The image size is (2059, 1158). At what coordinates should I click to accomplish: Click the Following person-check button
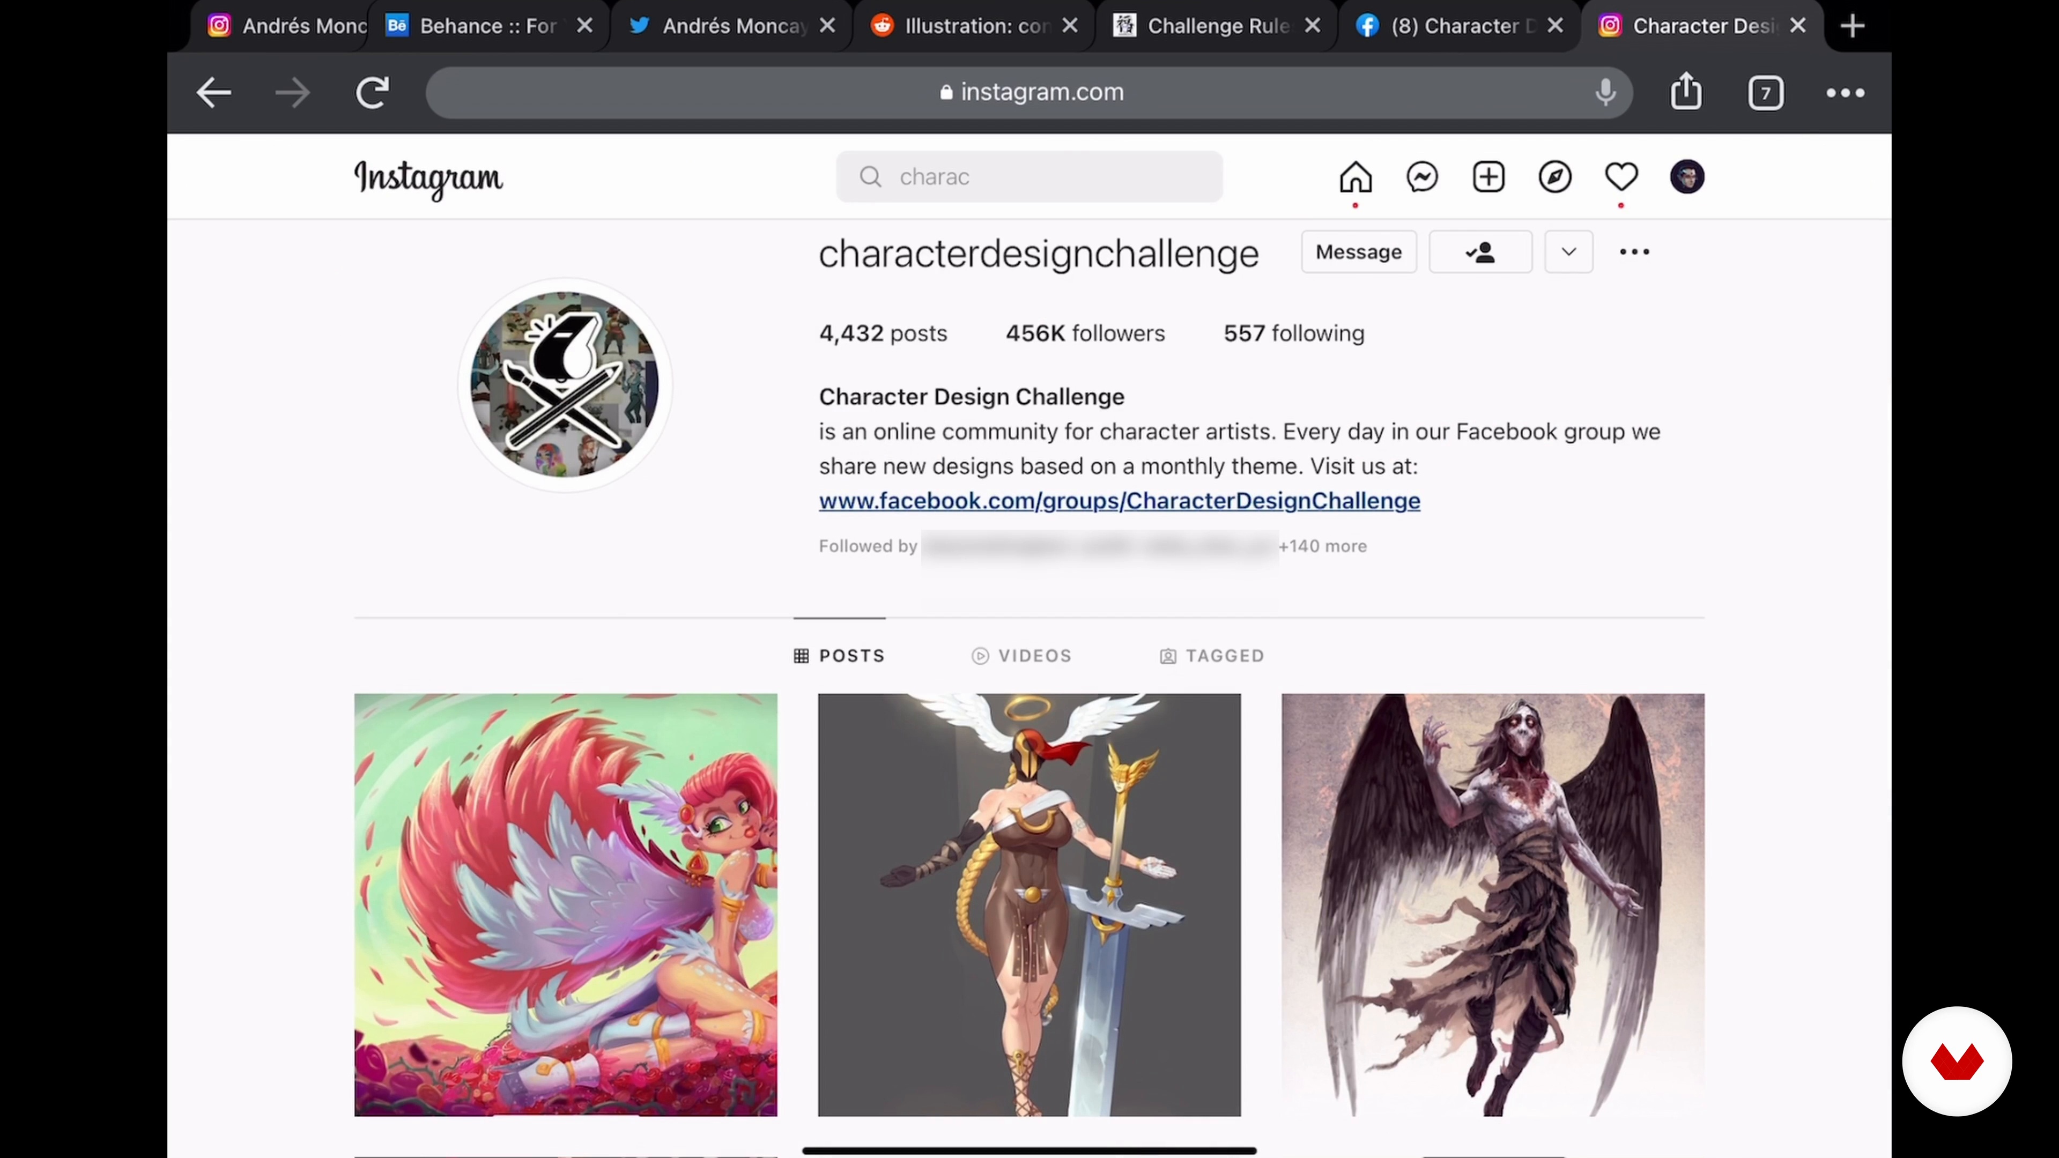(x=1480, y=253)
